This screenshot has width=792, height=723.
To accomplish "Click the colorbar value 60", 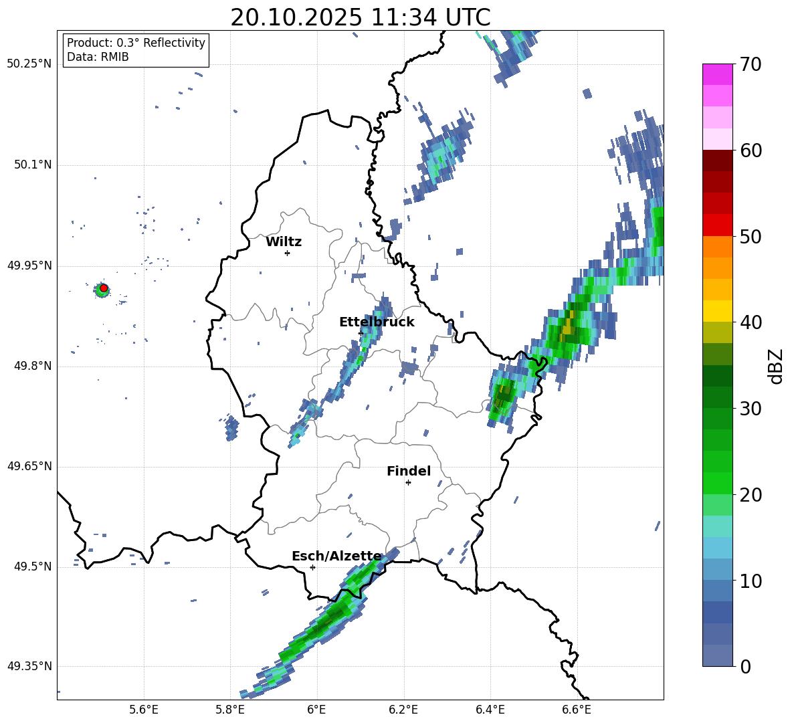I will tap(751, 150).
